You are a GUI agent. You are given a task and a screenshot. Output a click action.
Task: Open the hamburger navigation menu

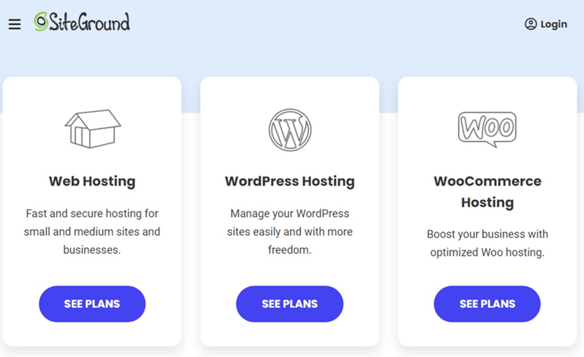point(14,24)
